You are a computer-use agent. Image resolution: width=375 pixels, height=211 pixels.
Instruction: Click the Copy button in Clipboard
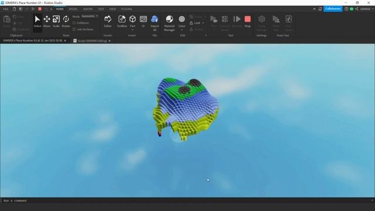18,17
